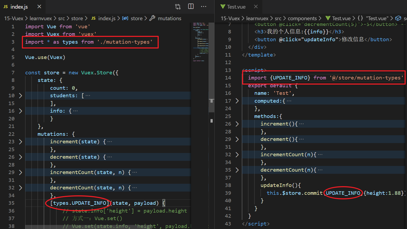
Task: Click the JS file icon in index.js breadcrumb
Action: tap(93, 18)
